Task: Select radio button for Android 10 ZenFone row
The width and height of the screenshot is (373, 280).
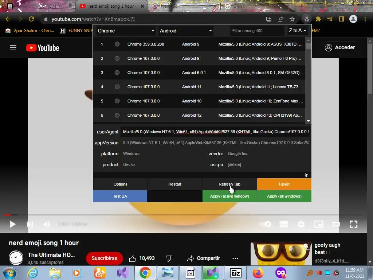Action: point(117,101)
